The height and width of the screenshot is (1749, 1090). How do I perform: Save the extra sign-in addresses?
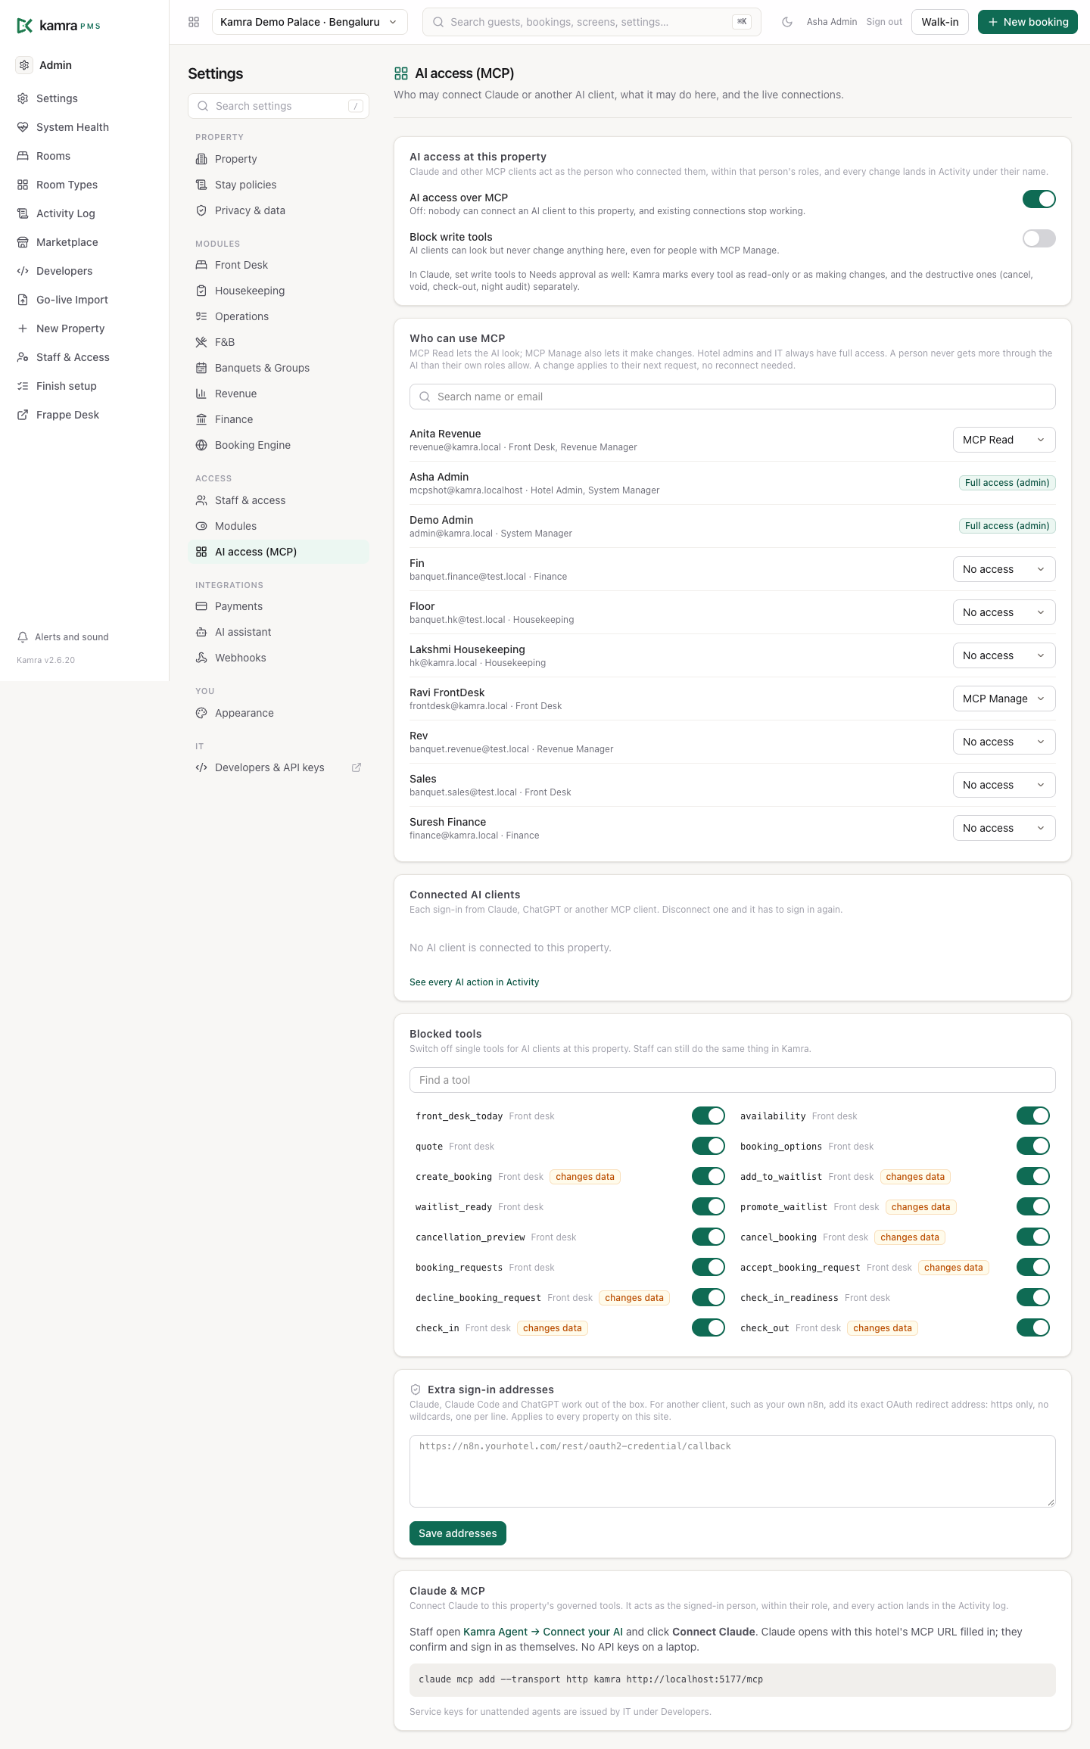coord(458,1533)
